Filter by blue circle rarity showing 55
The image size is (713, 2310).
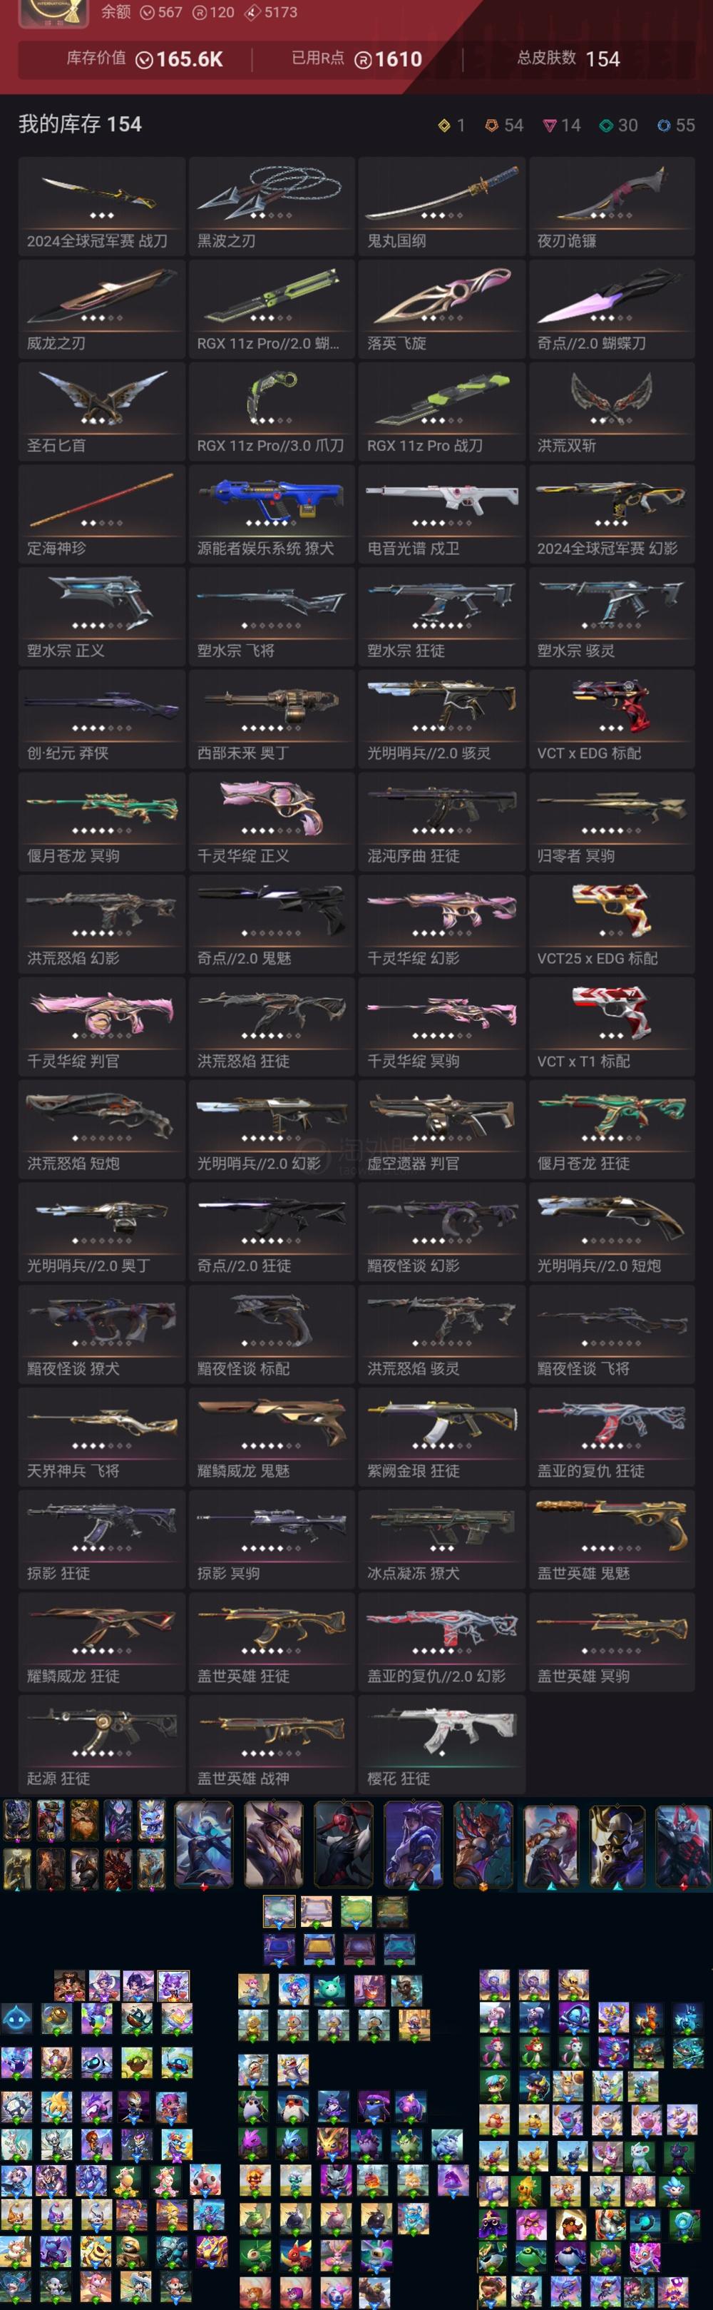(x=675, y=126)
